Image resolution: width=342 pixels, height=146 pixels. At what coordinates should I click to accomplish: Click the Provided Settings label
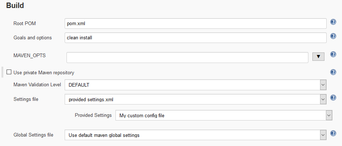(93, 115)
